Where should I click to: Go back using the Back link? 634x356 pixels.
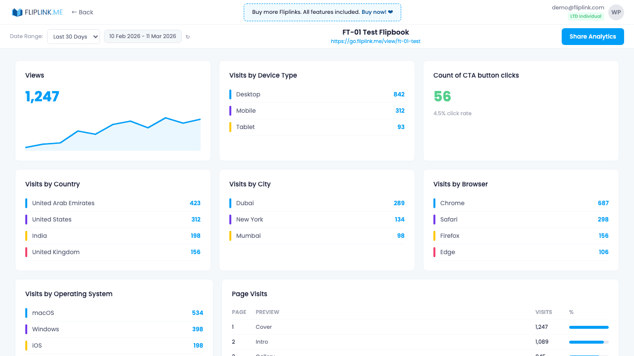pyautogui.click(x=82, y=12)
